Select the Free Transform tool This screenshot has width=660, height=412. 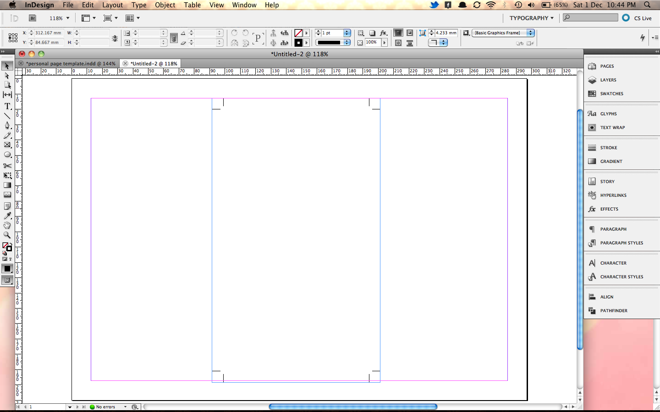pyautogui.click(x=7, y=175)
